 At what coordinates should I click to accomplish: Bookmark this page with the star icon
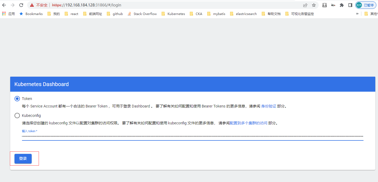click(x=314, y=5)
